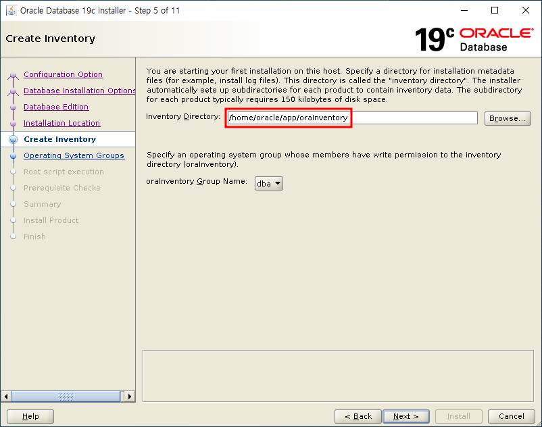Screen dimensions: 542x427
Task: Click the 'oraInventory Group Name:' label
Action: pyautogui.click(x=197, y=181)
